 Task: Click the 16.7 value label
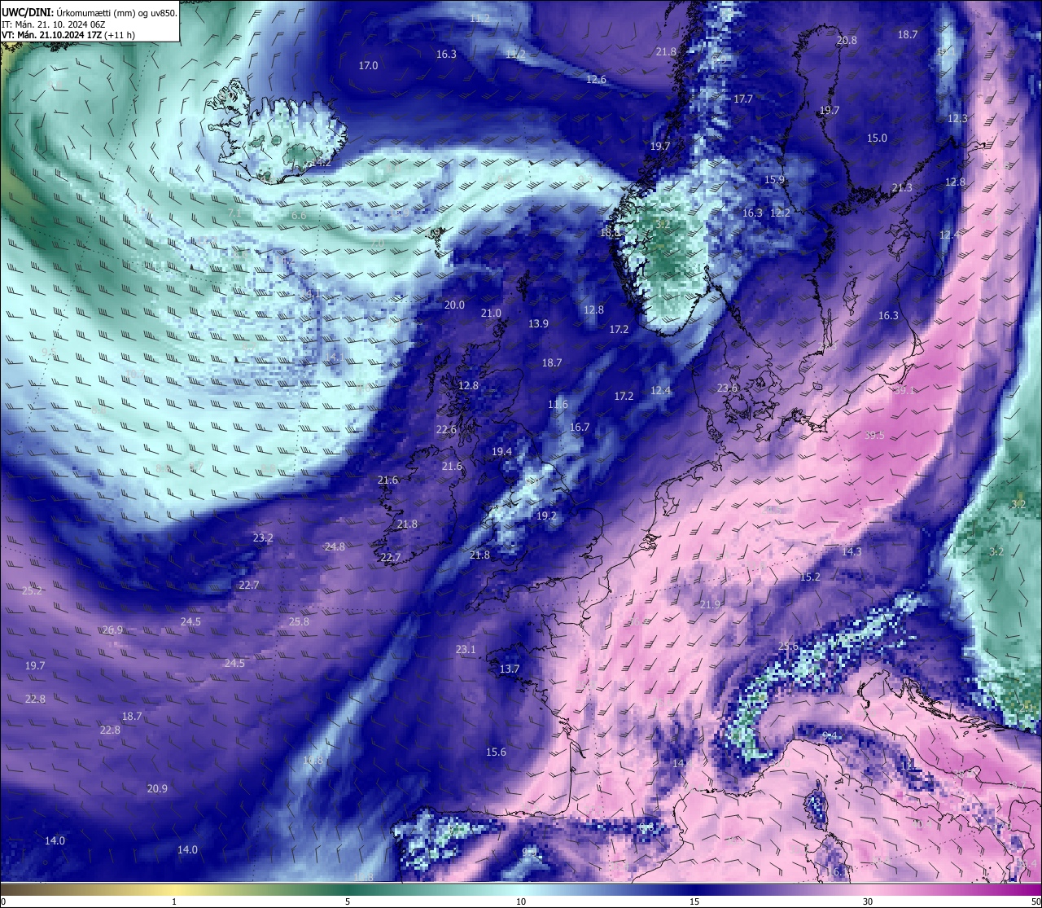coord(580,427)
